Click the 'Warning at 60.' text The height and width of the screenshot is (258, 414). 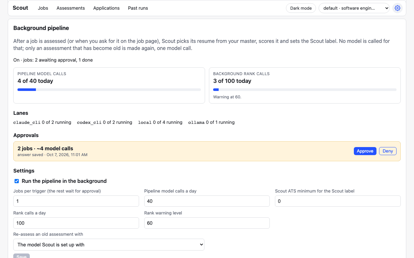227,97
